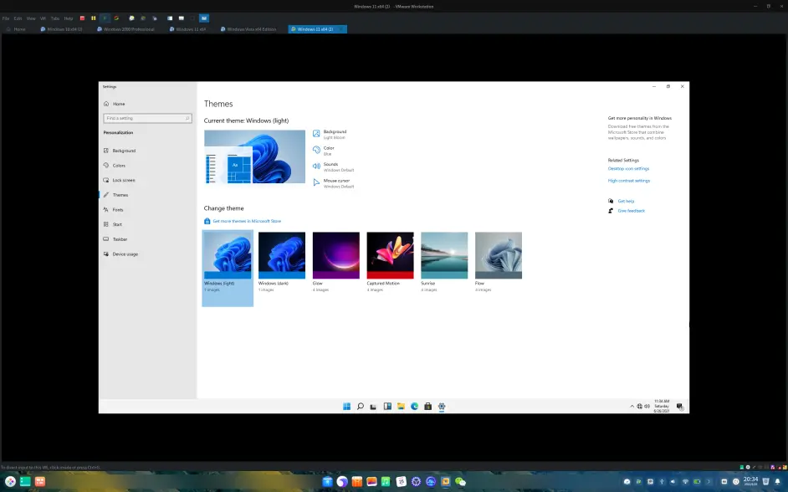Switch to VMware Home tab

pos(16,29)
